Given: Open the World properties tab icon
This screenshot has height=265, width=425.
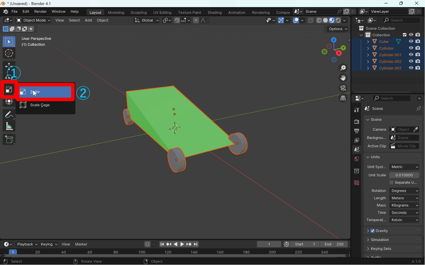Looking at the screenshot, I should [x=357, y=159].
